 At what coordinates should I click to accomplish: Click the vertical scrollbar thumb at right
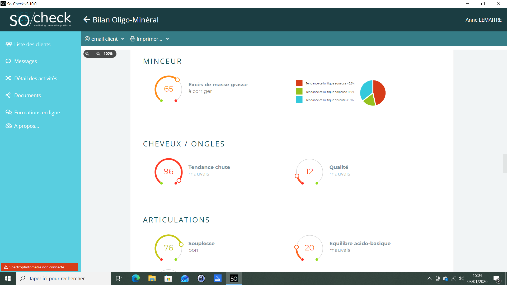tap(505, 164)
